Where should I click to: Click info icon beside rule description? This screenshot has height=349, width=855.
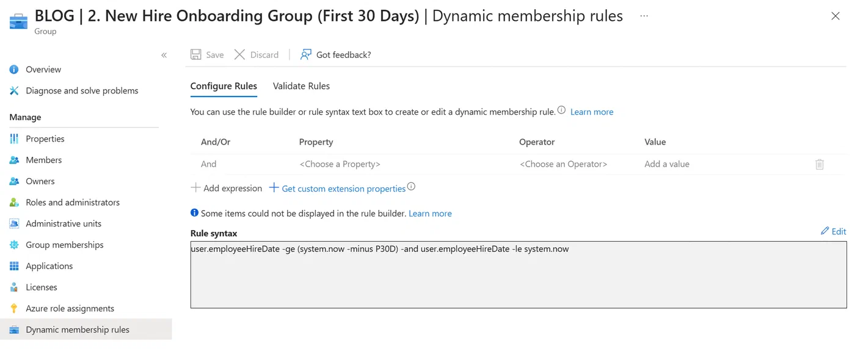561,110
